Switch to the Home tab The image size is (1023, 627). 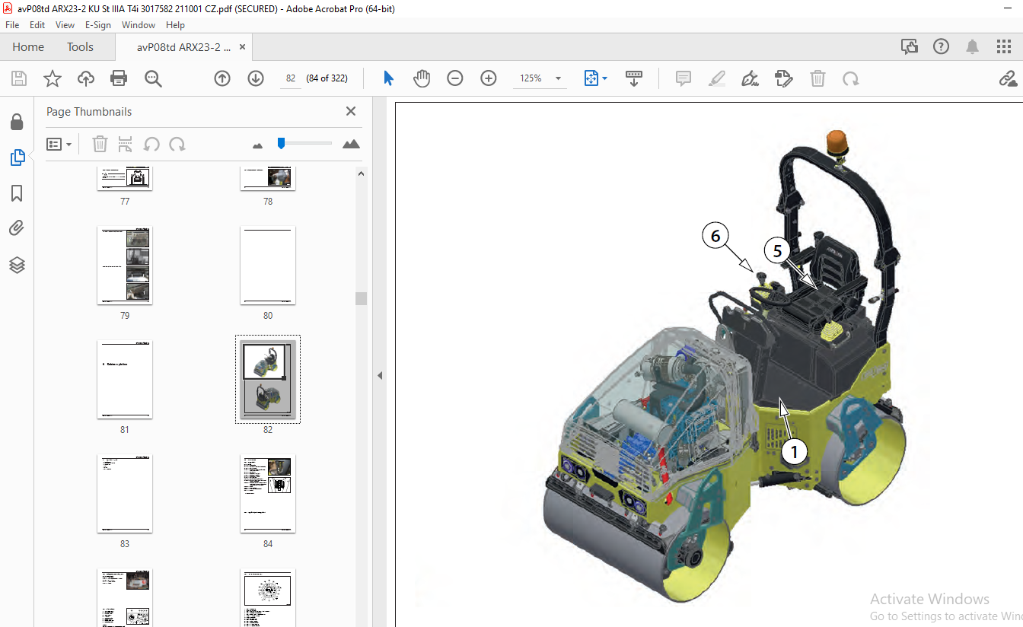(x=28, y=46)
